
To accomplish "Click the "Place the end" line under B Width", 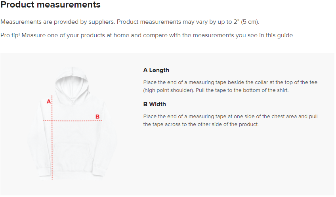I will (x=230, y=117).
